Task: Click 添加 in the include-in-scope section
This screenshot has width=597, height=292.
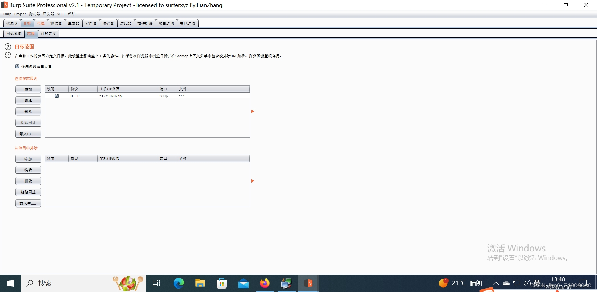Action: click(x=28, y=89)
